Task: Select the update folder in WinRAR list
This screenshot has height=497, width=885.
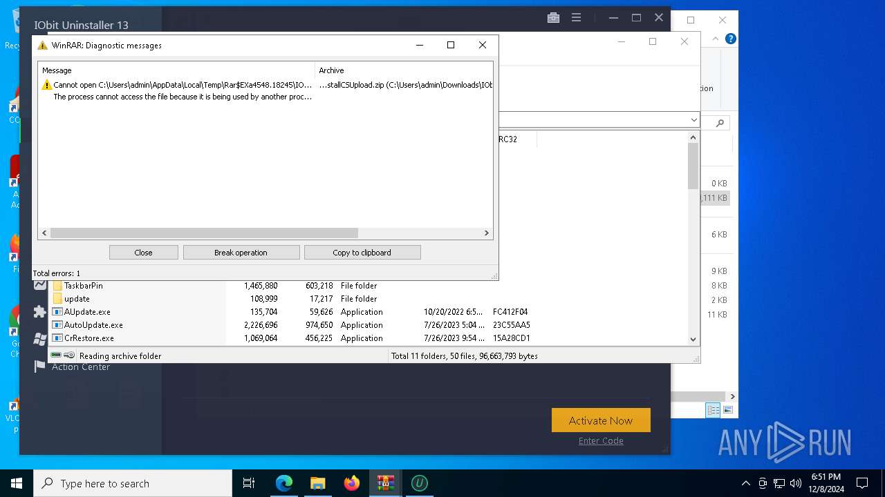Action: click(x=77, y=299)
